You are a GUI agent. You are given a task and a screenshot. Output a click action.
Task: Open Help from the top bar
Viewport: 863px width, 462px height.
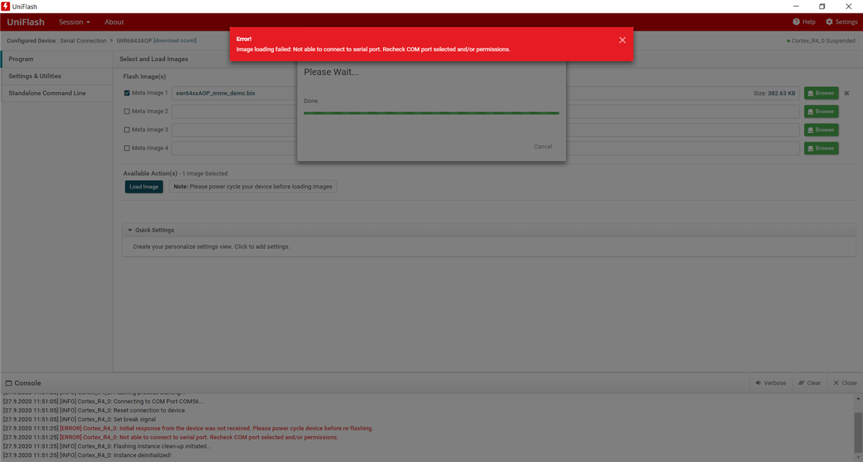(x=804, y=22)
